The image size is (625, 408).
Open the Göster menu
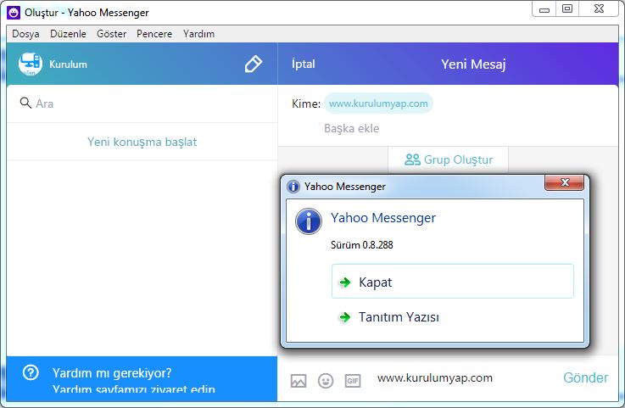(x=112, y=34)
